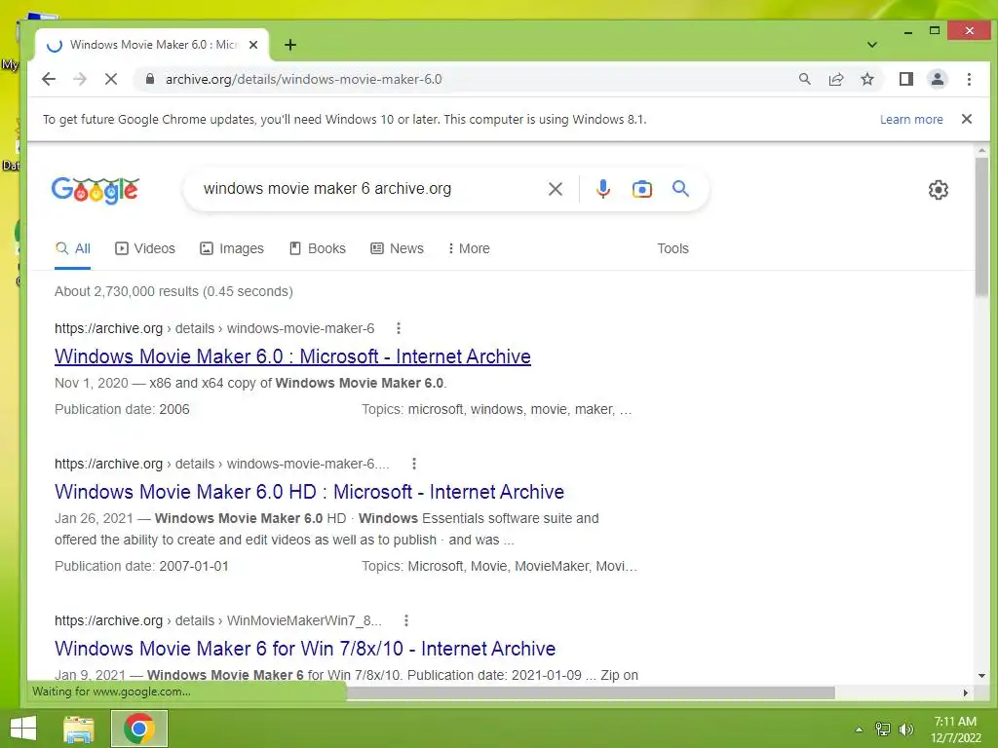Open the taskbar clock showing 7:11 AM
This screenshot has height=748, width=998.
[955, 729]
